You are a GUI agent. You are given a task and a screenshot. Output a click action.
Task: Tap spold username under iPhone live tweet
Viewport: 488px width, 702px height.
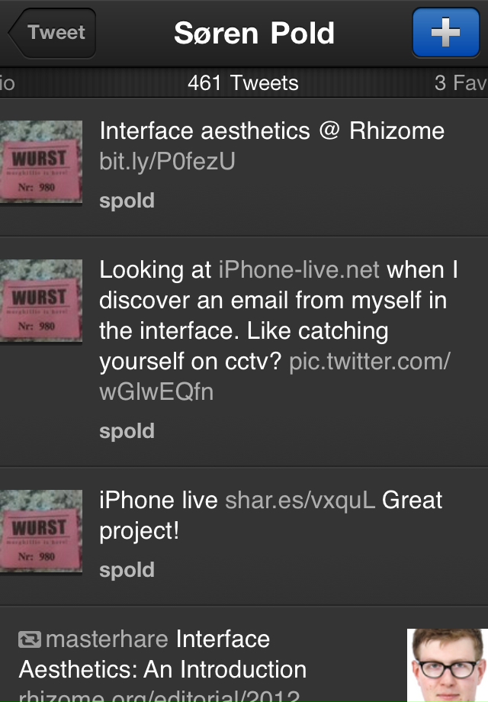point(127,570)
